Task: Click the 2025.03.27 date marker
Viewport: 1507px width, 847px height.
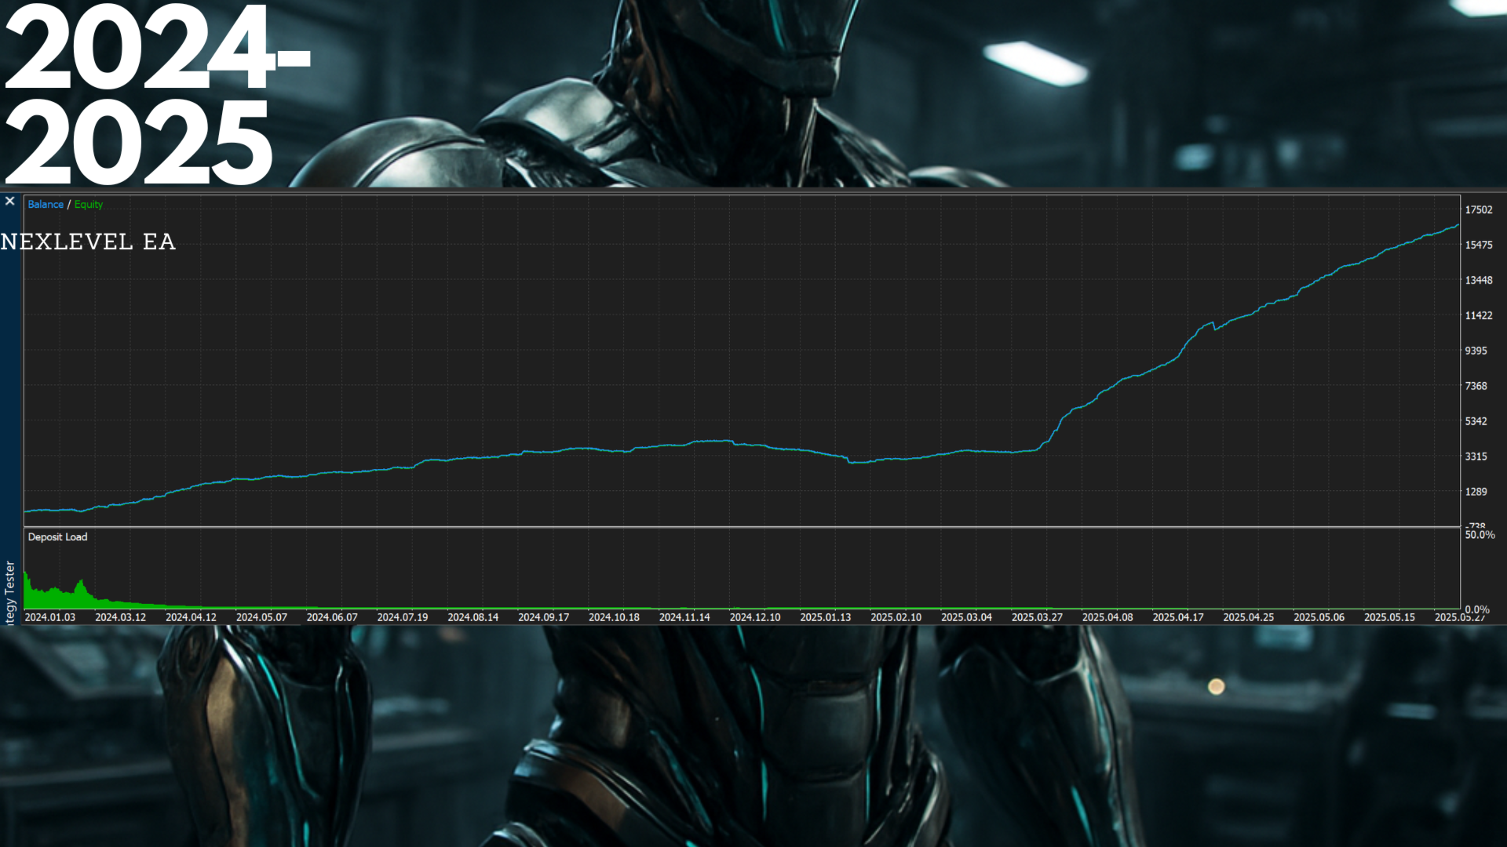Action: (1037, 617)
